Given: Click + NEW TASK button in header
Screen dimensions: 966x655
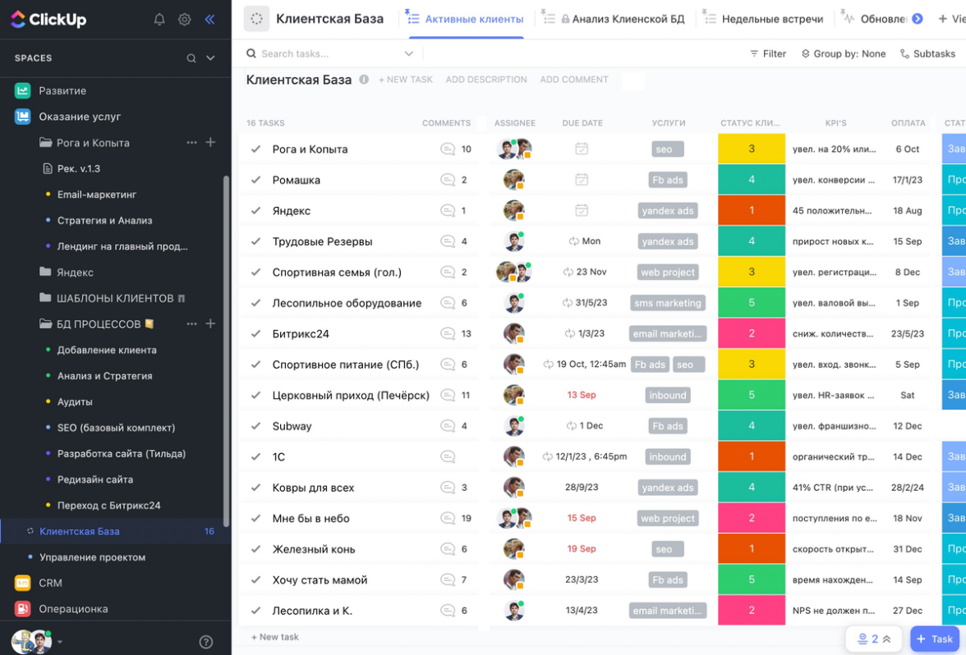Looking at the screenshot, I should coord(406,80).
